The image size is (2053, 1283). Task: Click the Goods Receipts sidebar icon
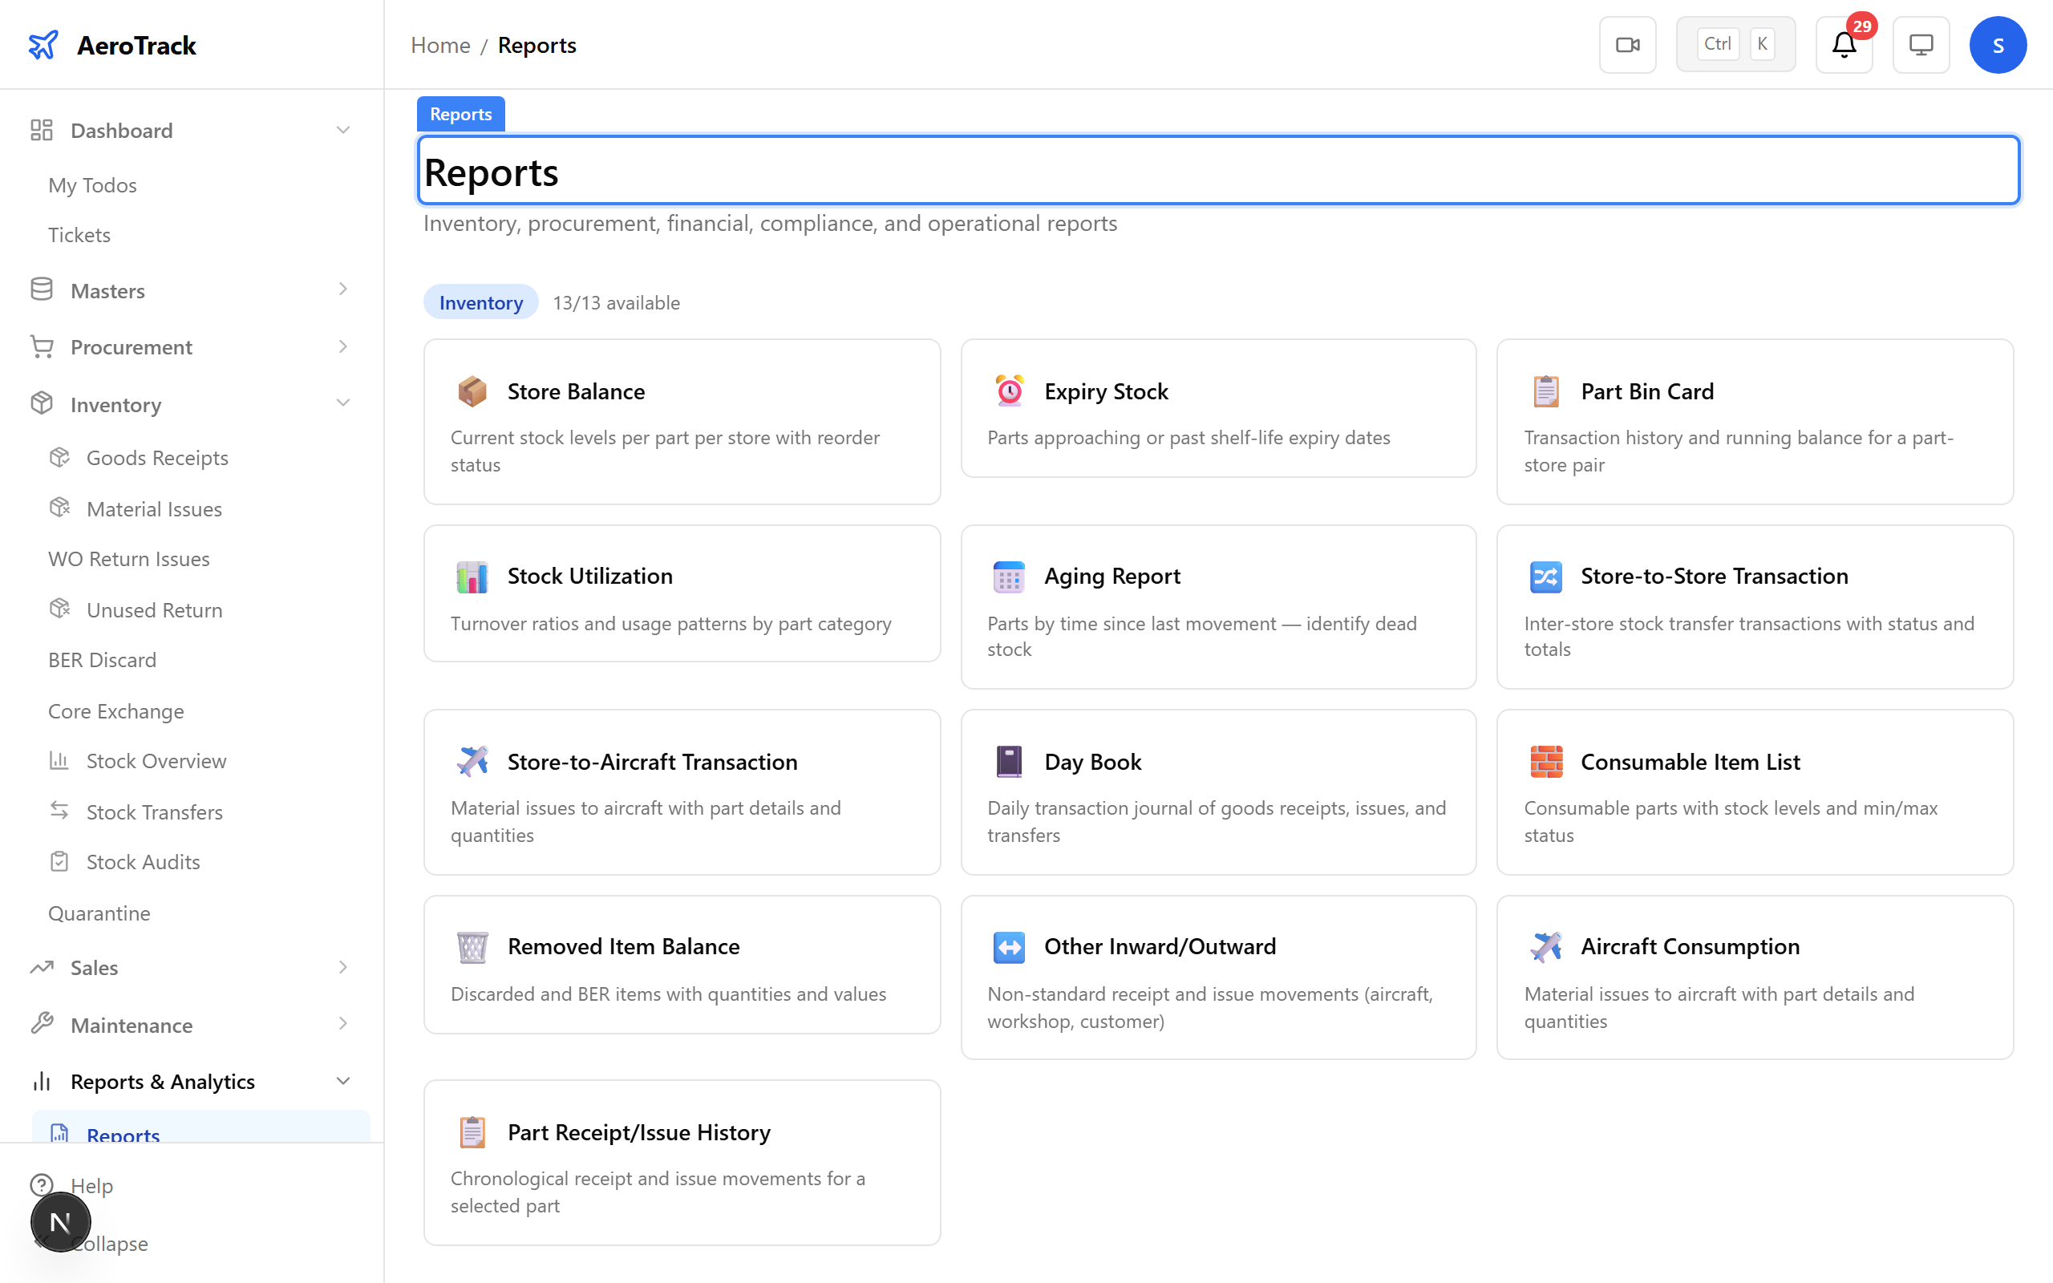(59, 457)
